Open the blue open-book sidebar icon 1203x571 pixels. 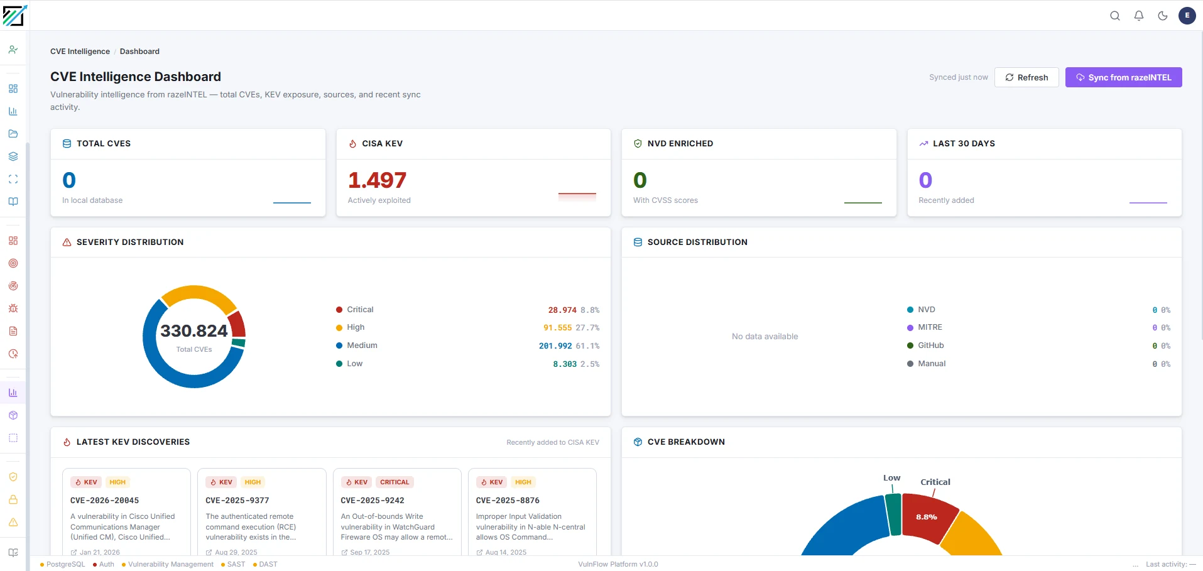point(13,202)
